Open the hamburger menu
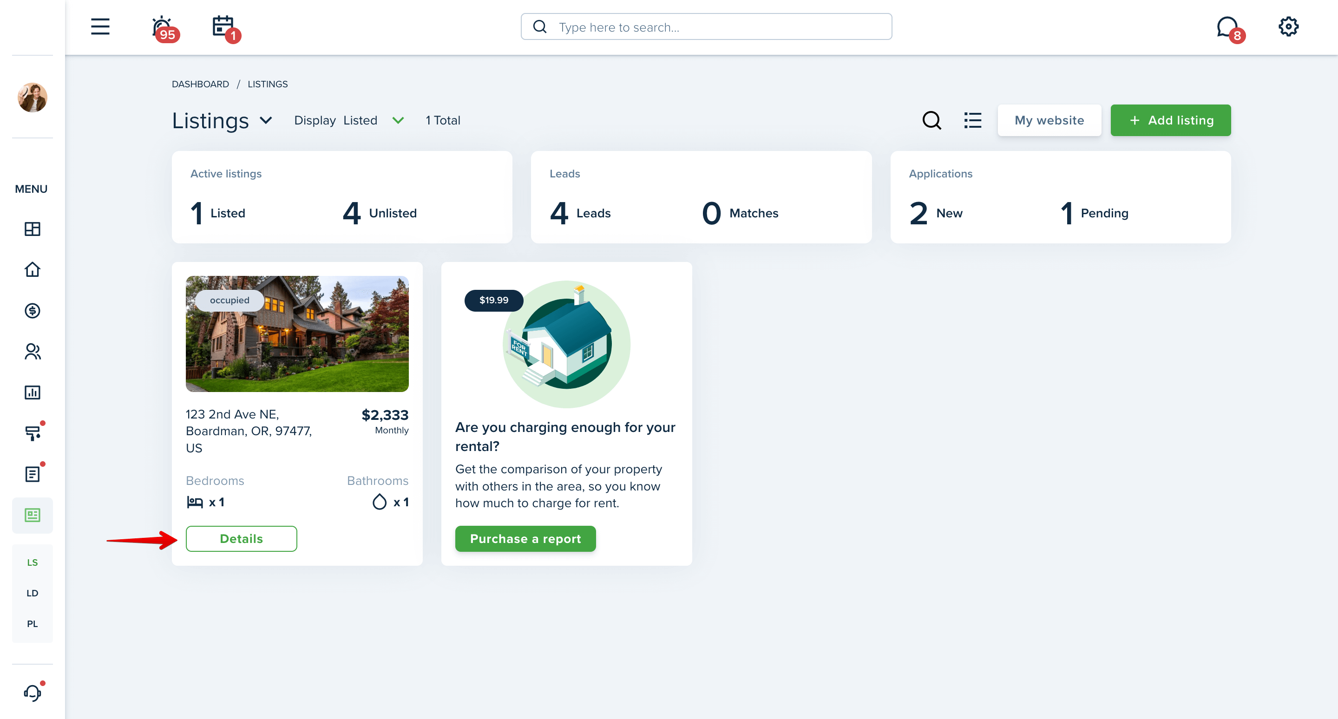Viewport: 1338px width, 719px height. (x=100, y=26)
